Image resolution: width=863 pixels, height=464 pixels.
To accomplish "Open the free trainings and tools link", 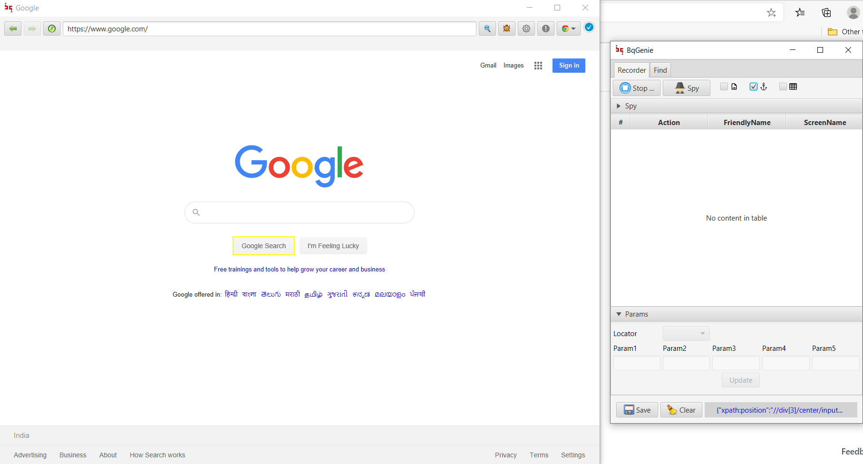I will point(300,270).
